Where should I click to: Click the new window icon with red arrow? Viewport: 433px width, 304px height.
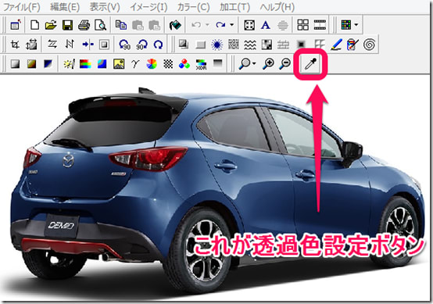click(x=16, y=25)
